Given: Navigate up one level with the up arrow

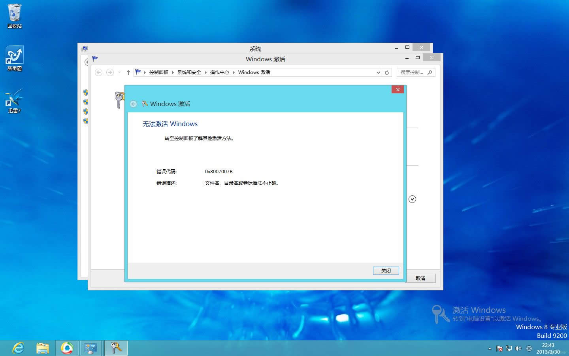Looking at the screenshot, I should tap(128, 72).
